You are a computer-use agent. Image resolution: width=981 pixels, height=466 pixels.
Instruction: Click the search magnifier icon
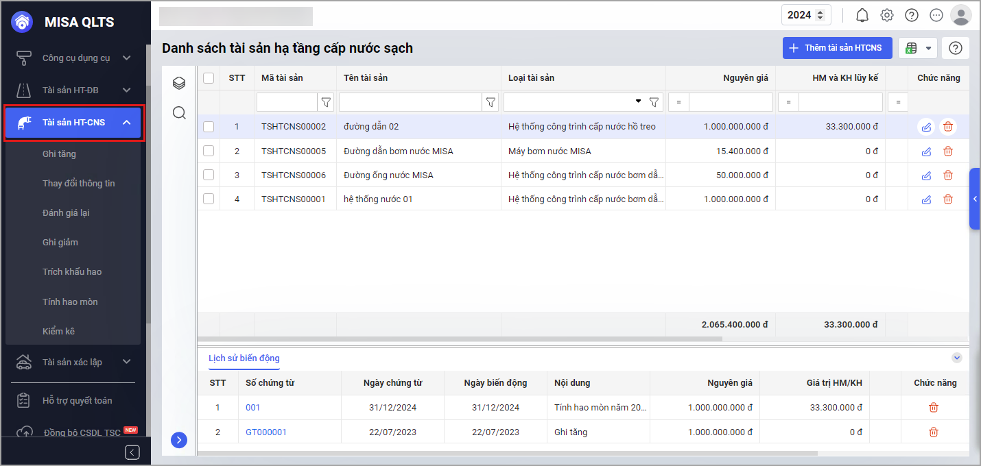tap(179, 113)
